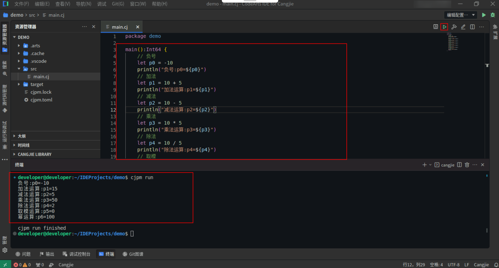Click the build hammer icon in editor toolbar

[454, 27]
